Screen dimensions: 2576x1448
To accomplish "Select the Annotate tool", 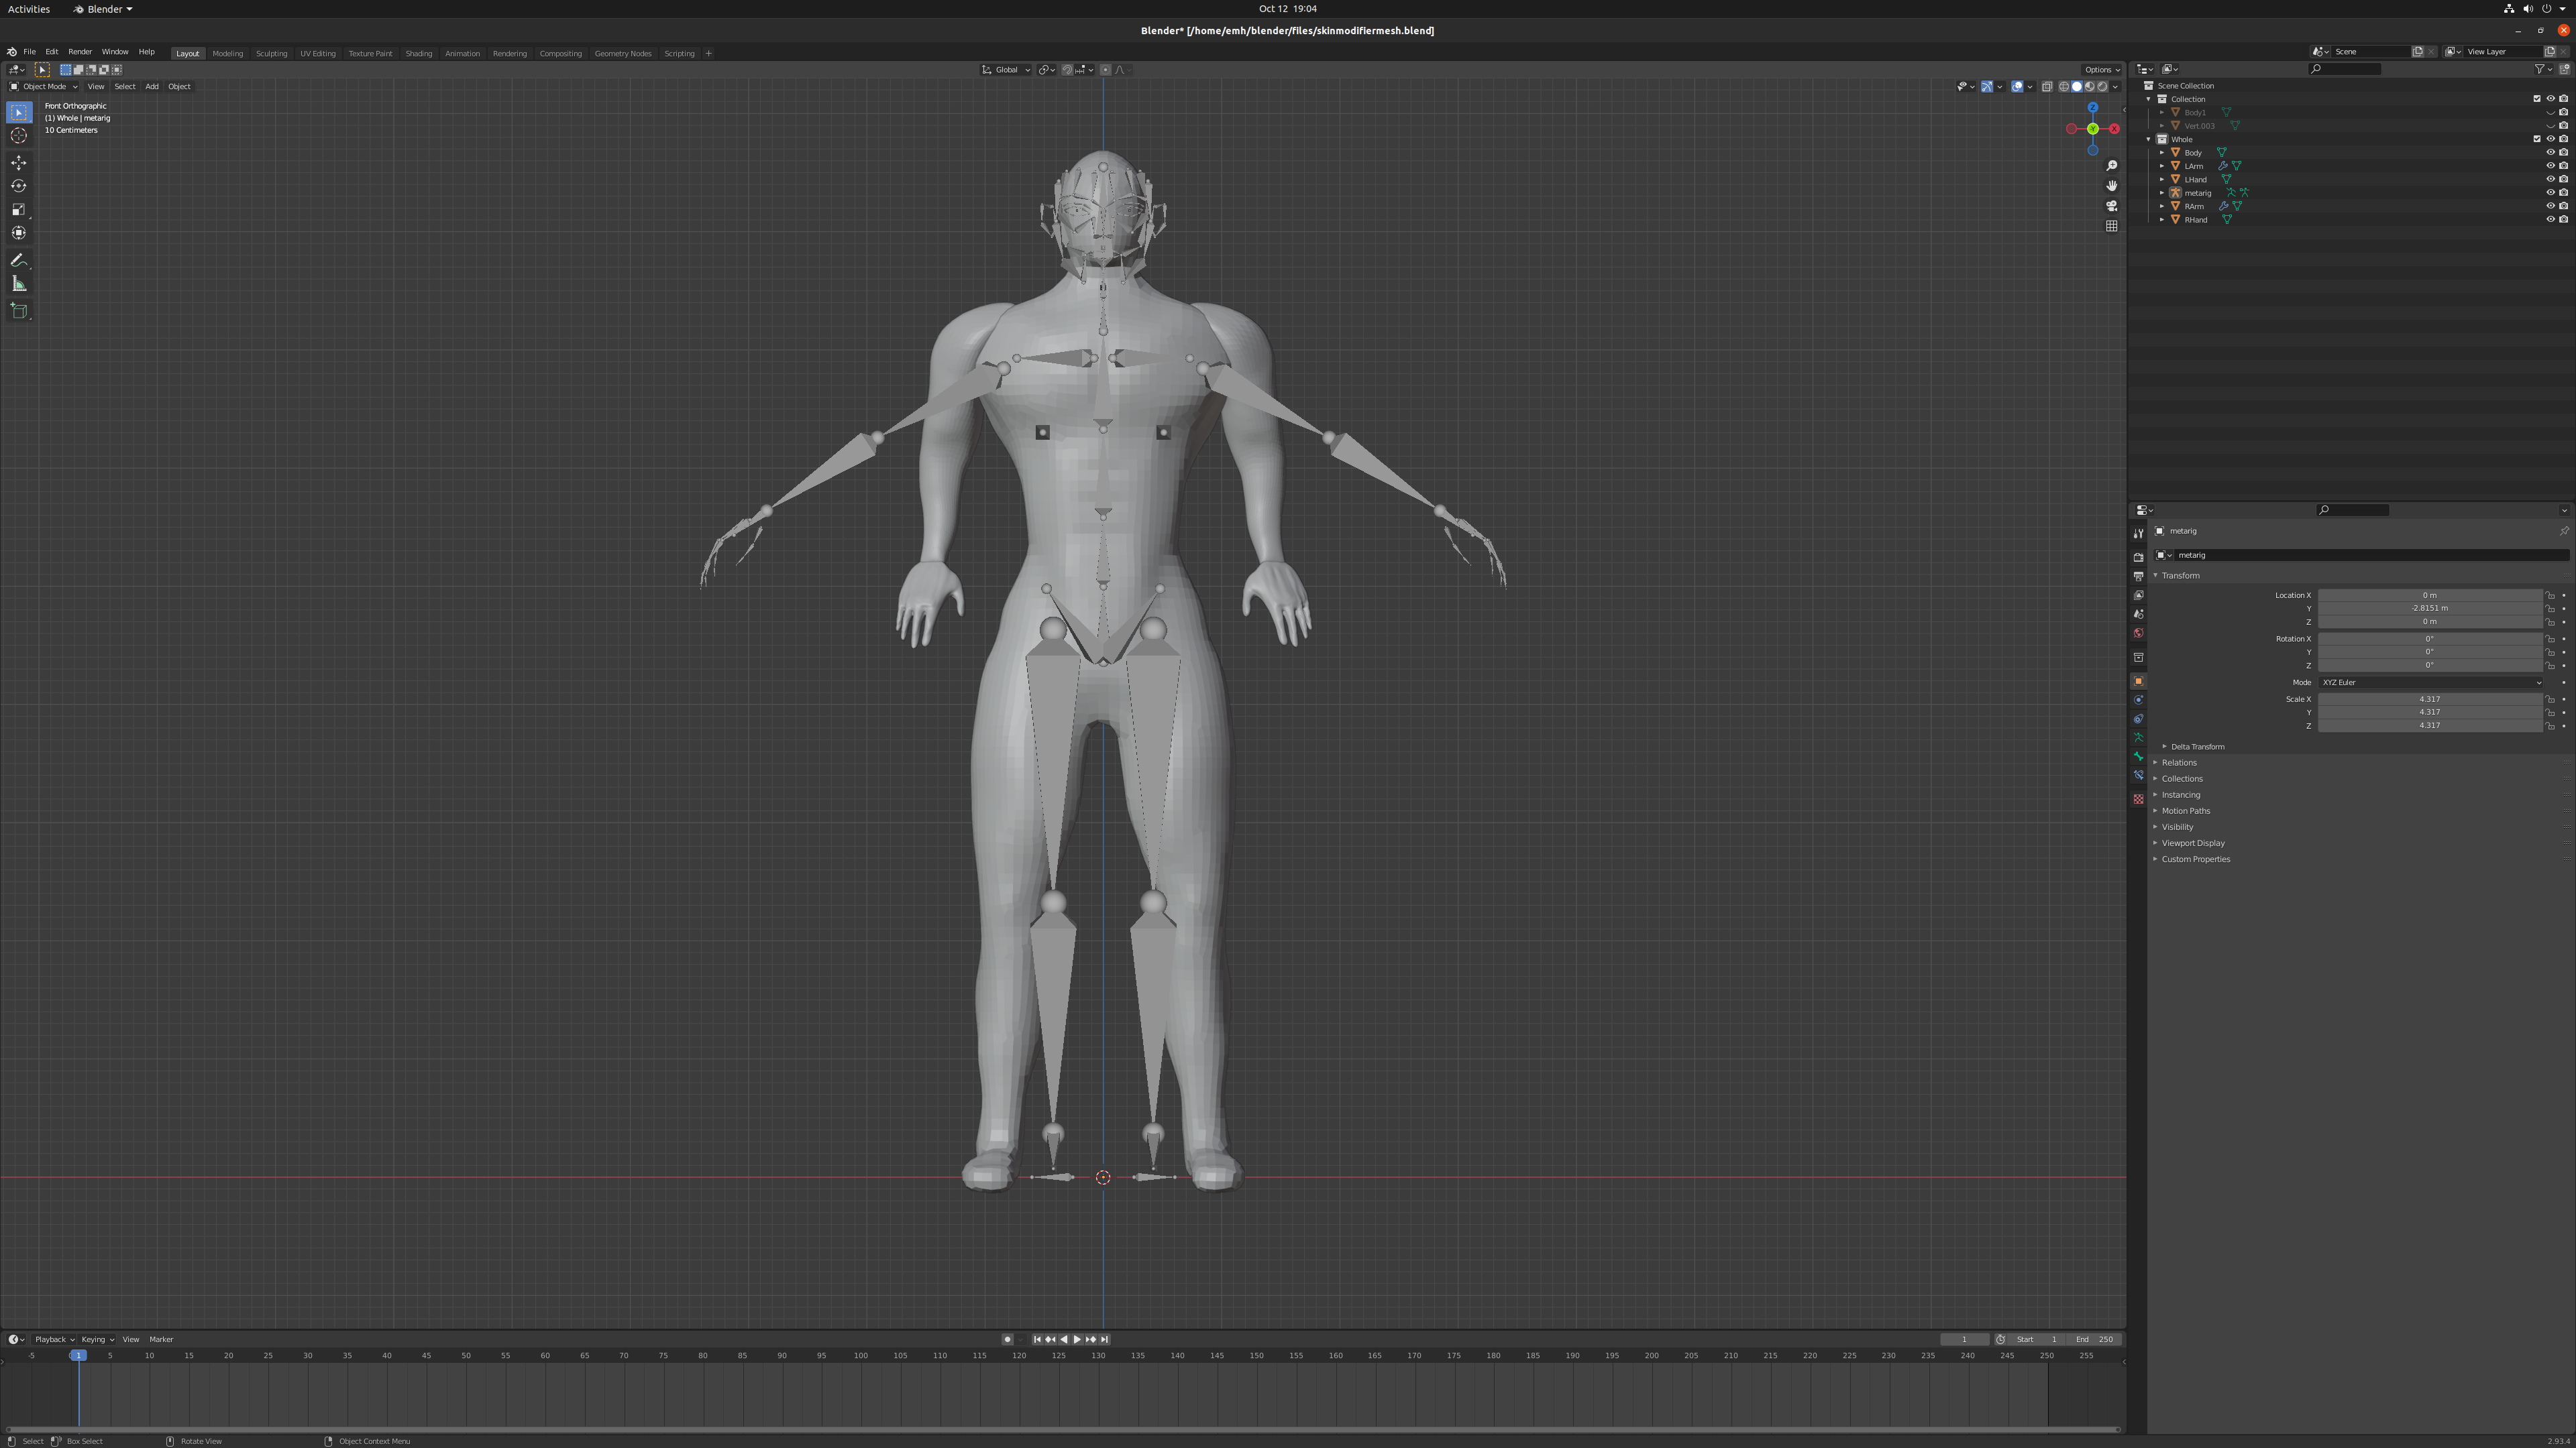I will (x=19, y=261).
